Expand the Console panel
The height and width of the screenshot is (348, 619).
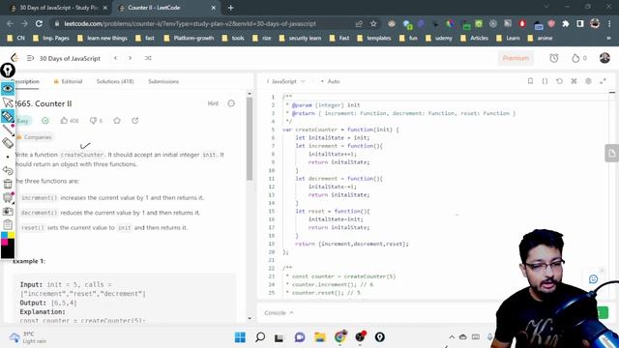coord(279,312)
